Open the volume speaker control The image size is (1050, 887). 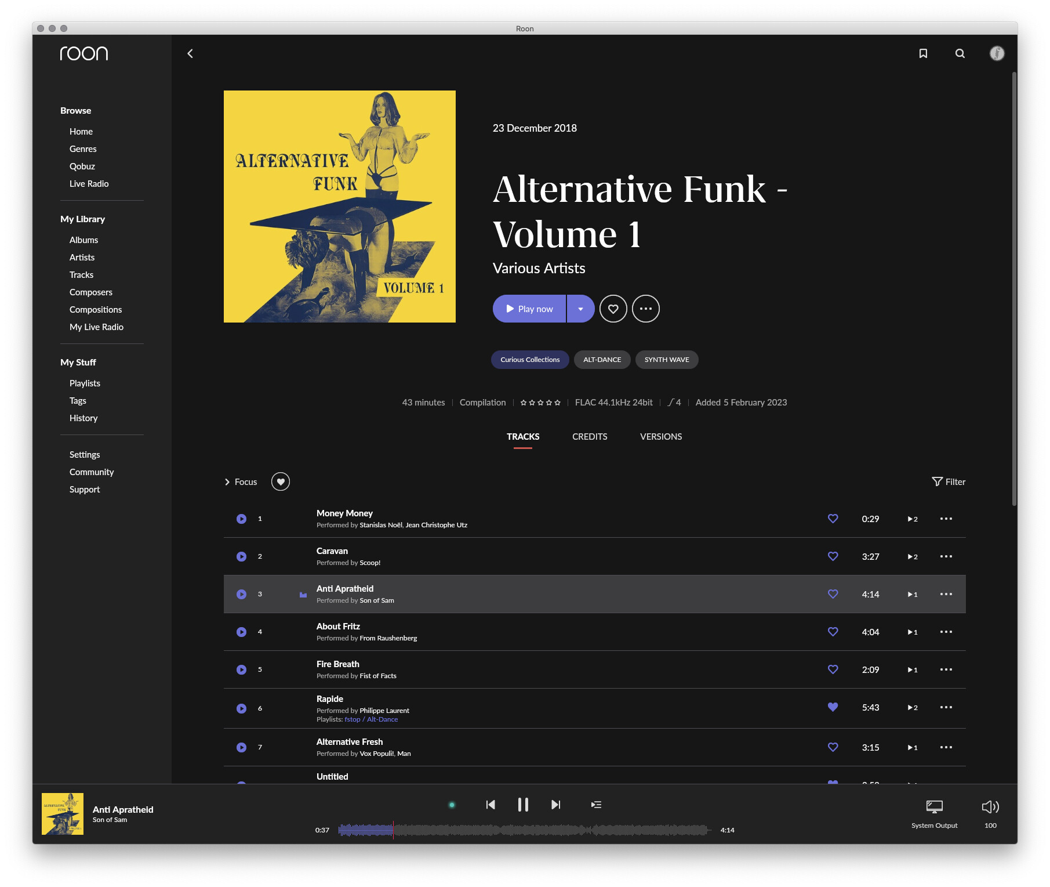(990, 807)
